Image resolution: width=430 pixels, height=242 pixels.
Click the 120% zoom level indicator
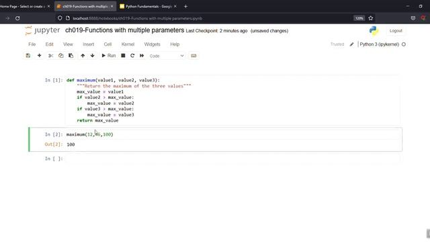(359, 18)
